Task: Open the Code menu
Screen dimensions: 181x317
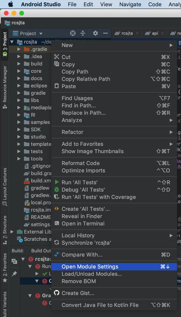Action: 155,4
